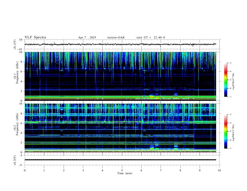Click the "5" minute tick on time axis
The height and width of the screenshot is (191, 247).
(122, 170)
